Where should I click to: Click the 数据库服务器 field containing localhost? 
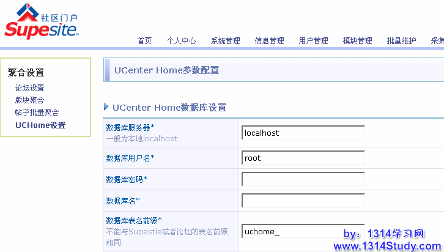coord(303,133)
